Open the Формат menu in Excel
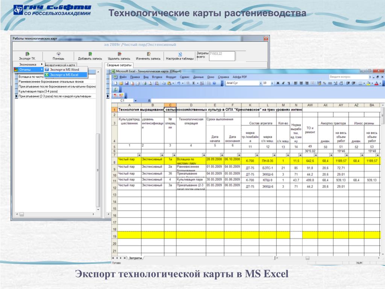The height and width of the screenshot is (289, 385). point(171,77)
